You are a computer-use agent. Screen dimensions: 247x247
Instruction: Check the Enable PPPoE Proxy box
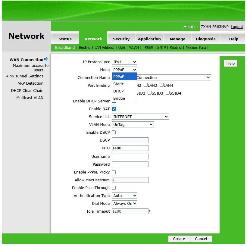[114, 172]
